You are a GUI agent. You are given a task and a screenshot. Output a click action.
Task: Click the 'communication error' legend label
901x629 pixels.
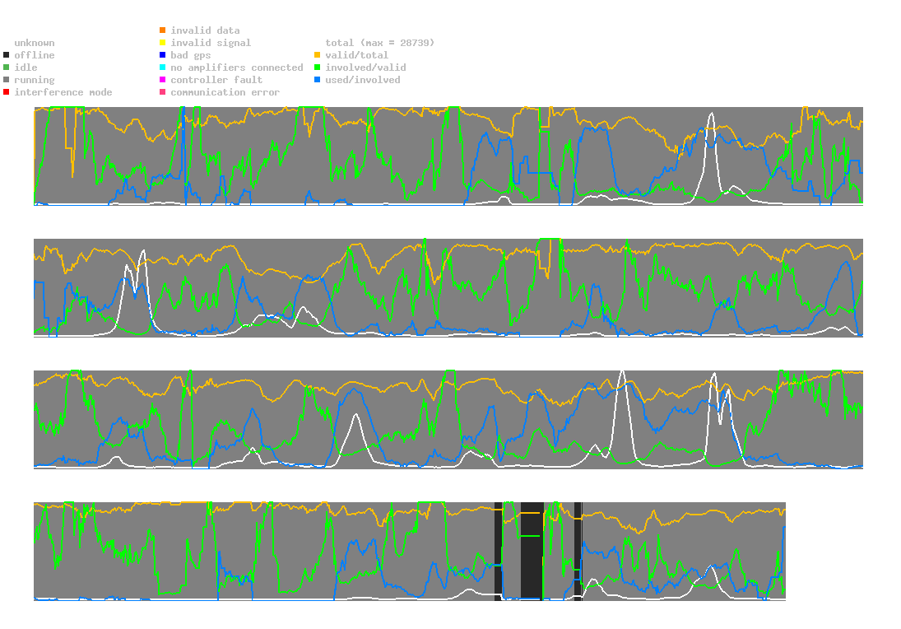click(225, 92)
